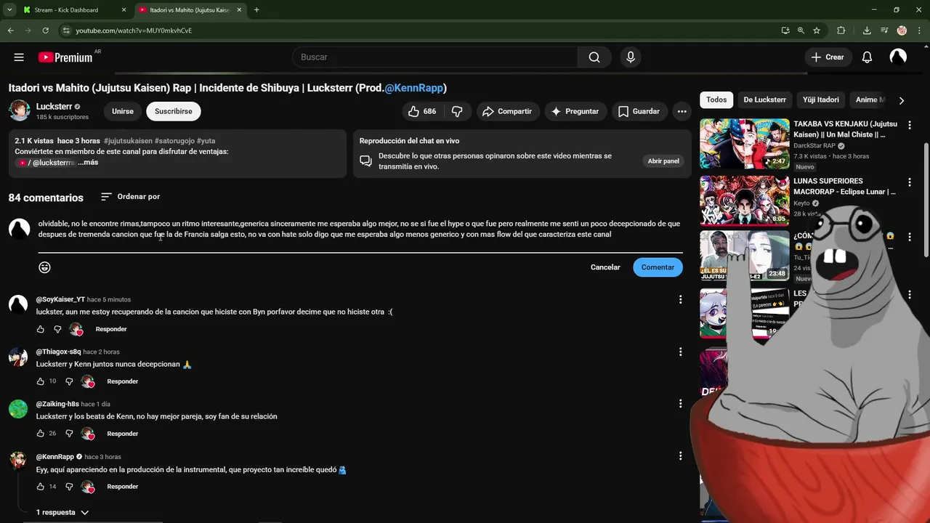
Task: Go back in browser history
Action: [x=10, y=31]
